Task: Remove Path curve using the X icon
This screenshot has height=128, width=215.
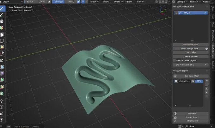Action: pyautogui.click(x=205, y=13)
